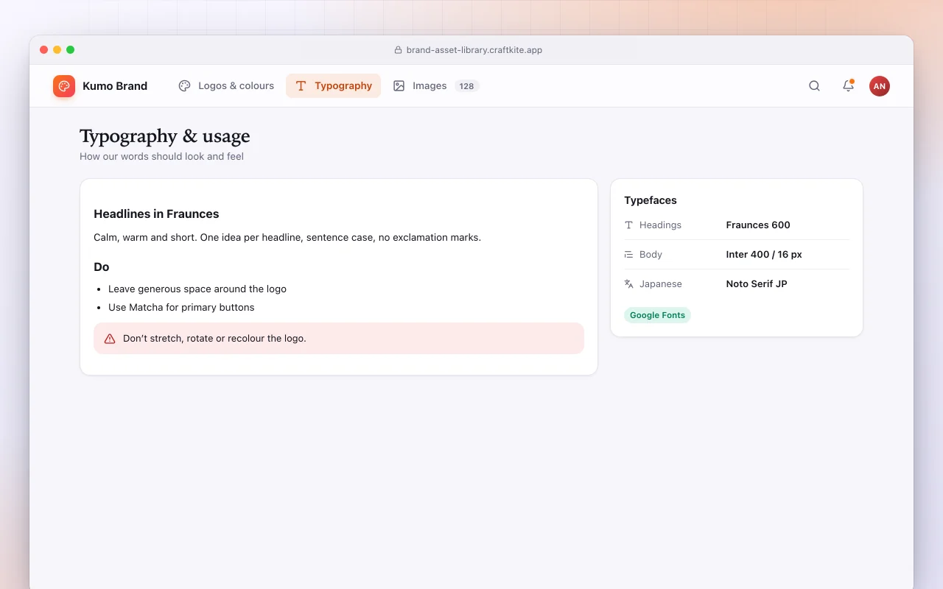Image resolution: width=943 pixels, height=589 pixels.
Task: Click the 128 images count badge
Action: [466, 86]
